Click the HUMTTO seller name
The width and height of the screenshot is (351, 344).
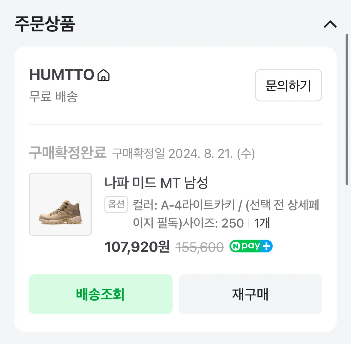tap(62, 74)
